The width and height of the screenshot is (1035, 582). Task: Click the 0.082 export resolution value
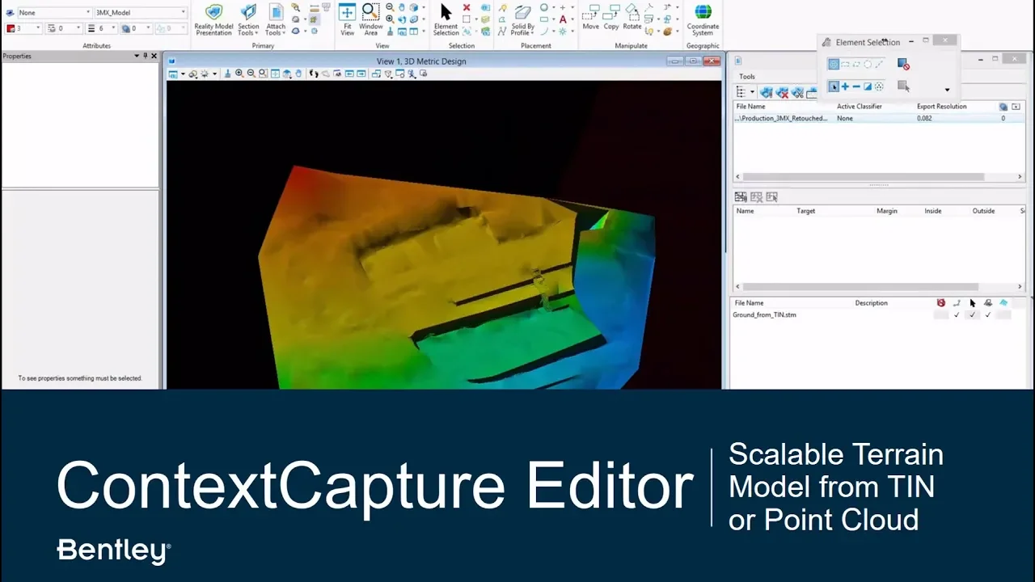point(924,118)
